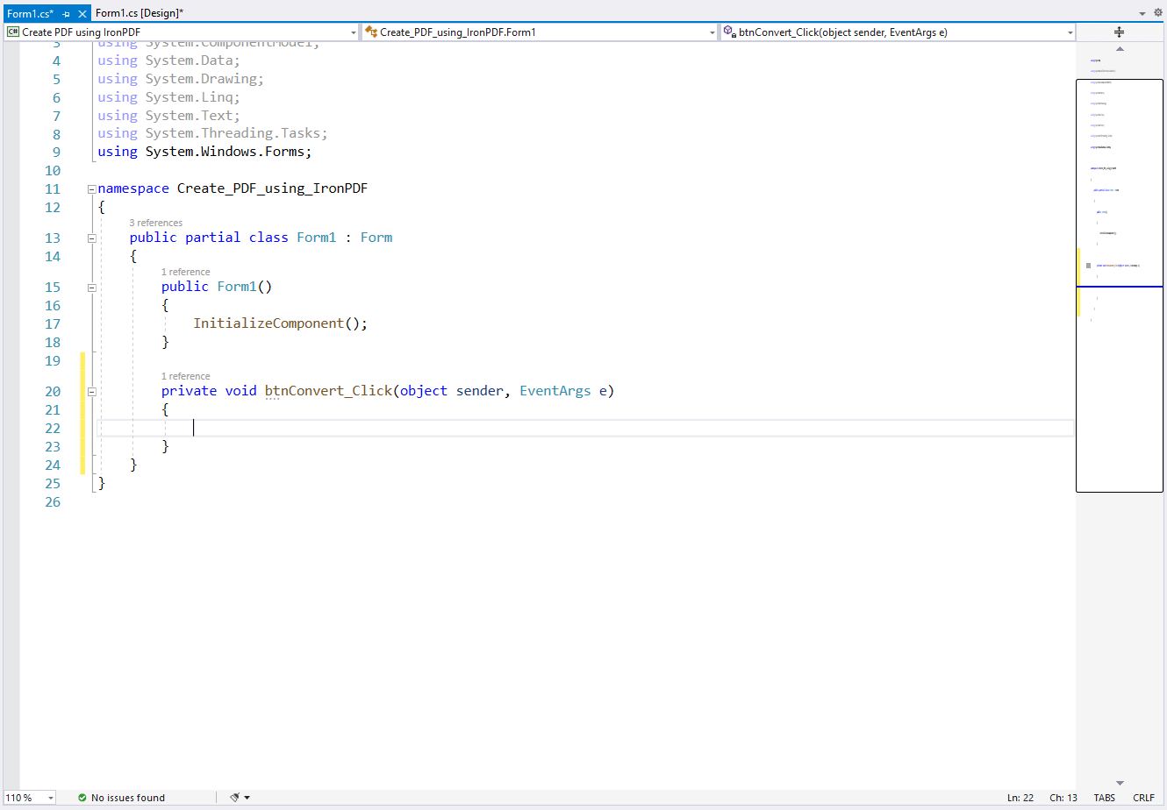This screenshot has width=1167, height=810.
Task: Toggle the TABS indentation setting
Action: (x=1104, y=798)
